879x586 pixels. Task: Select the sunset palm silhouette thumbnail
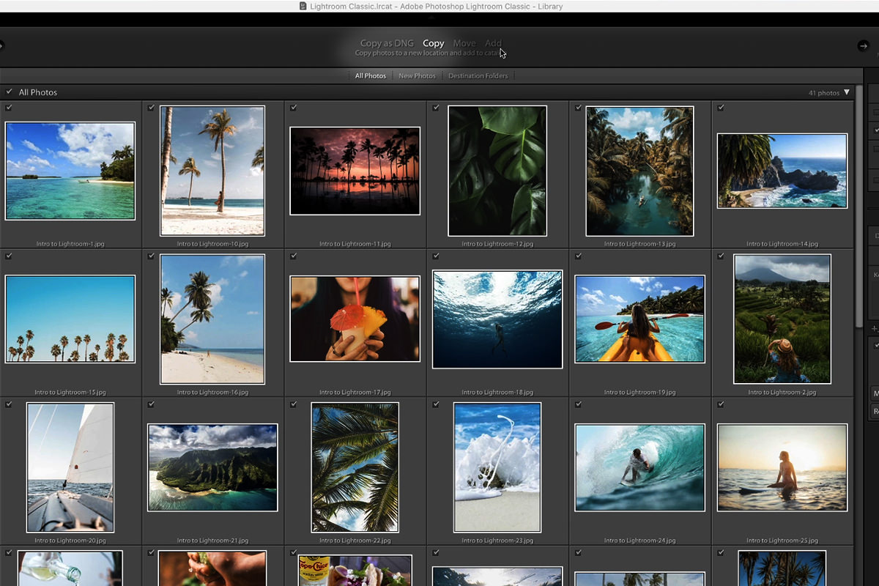click(355, 171)
